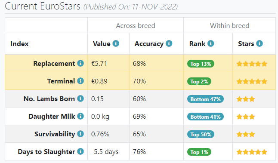
Task: Select the Across breed column header
Action: click(136, 25)
